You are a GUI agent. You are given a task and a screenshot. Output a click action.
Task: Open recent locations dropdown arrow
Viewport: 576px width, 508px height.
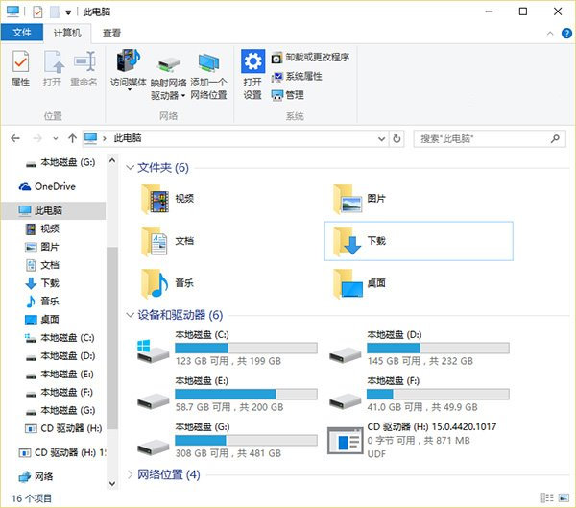coord(56,139)
